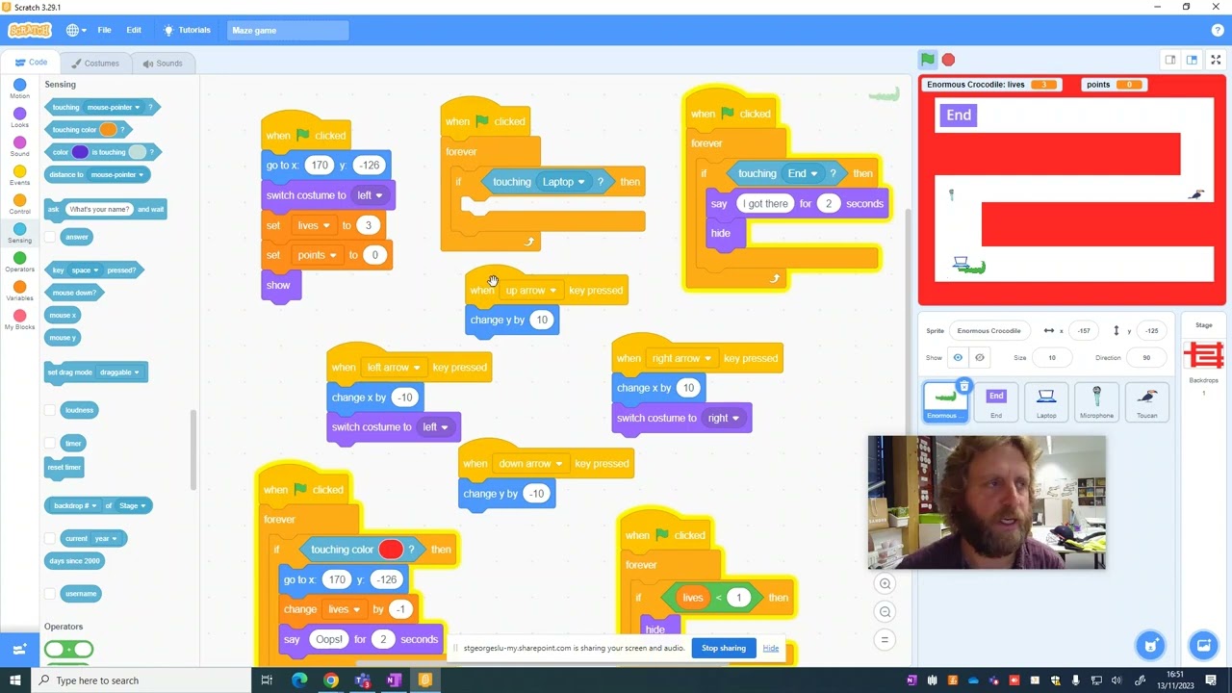Open the Edit menu
The height and width of the screenshot is (693, 1232).
pos(134,30)
